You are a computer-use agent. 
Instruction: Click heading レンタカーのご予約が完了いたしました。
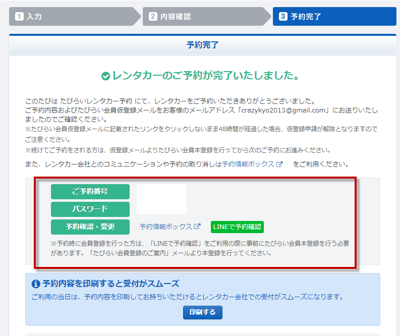[x=206, y=76]
